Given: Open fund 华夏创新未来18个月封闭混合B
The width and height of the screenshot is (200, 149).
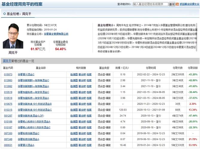Looking at the screenshot, I should coord(35,104).
